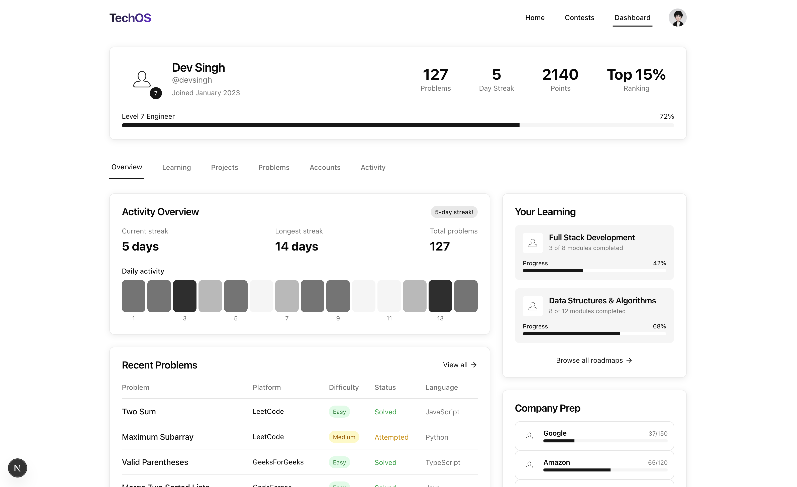The height and width of the screenshot is (487, 797).
Task: Open the profile avatar in the top-right corner
Action: [x=678, y=18]
